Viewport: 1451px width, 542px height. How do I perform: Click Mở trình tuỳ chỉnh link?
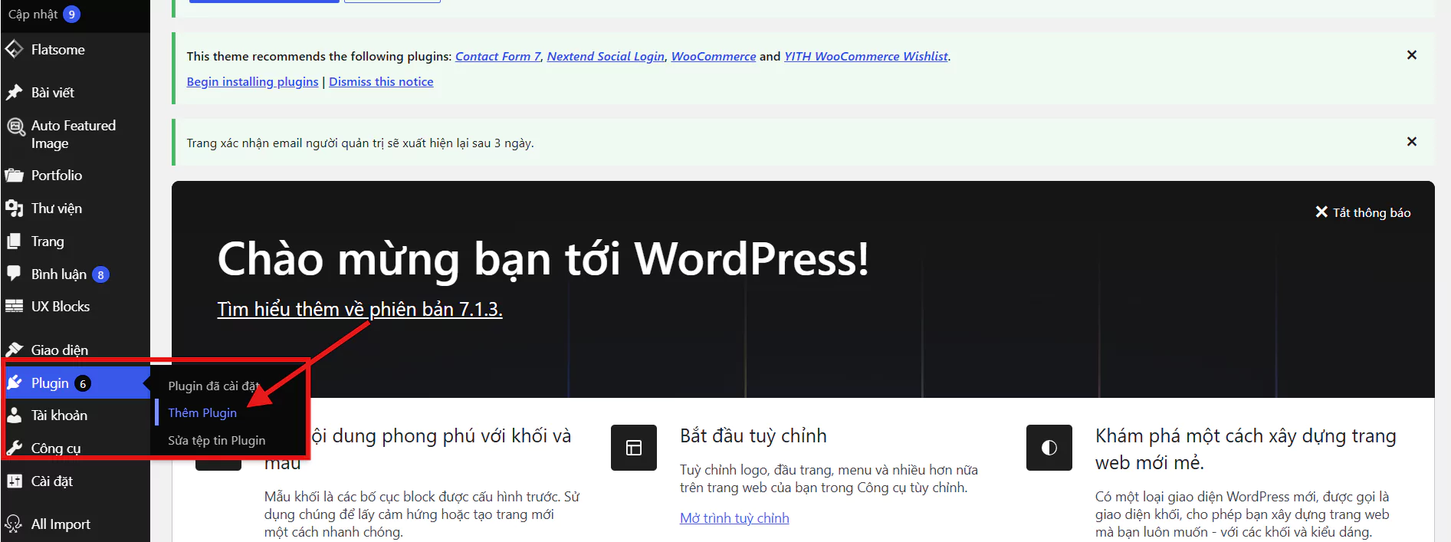pyautogui.click(x=734, y=518)
